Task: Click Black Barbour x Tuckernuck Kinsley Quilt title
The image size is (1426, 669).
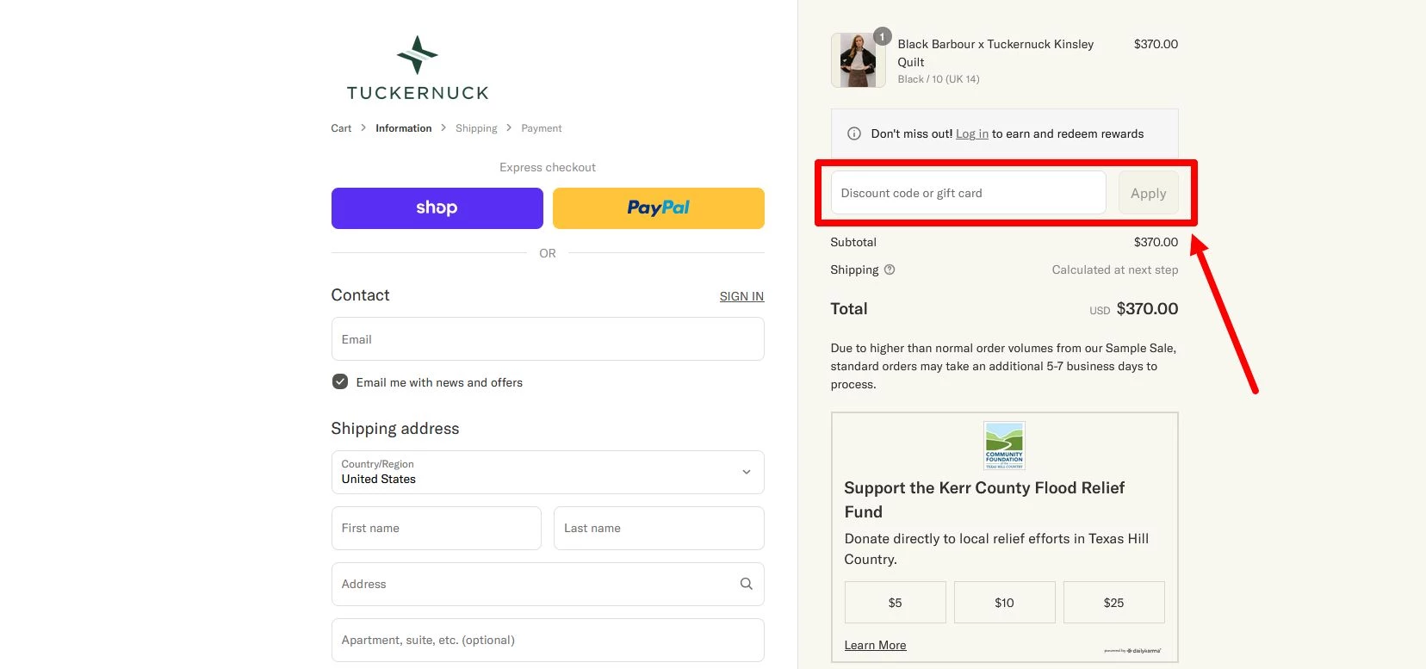Action: click(x=995, y=53)
